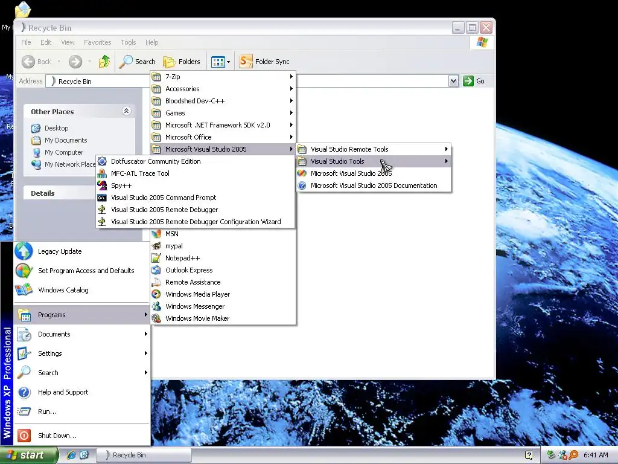The width and height of the screenshot is (618, 464).
Task: Open the Documents submenu in Start menu
Action: (81, 334)
